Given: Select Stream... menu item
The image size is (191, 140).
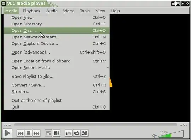Looking at the screenshot, I should click(57, 92).
